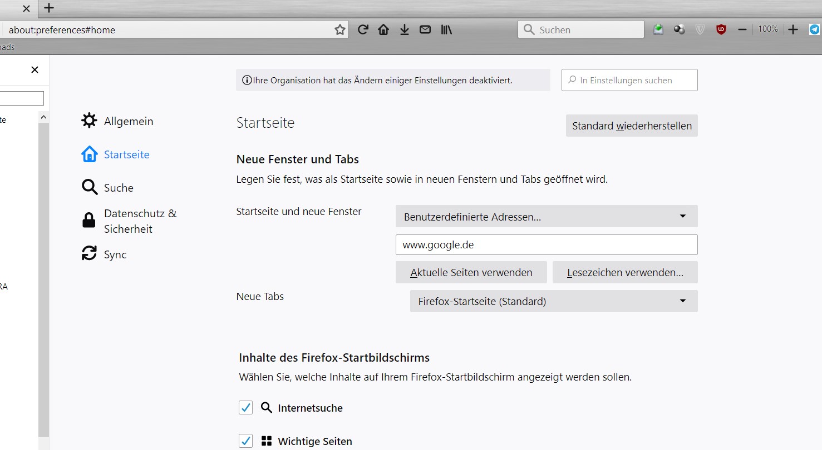Open the uBlock Origin extension icon

pos(721,29)
